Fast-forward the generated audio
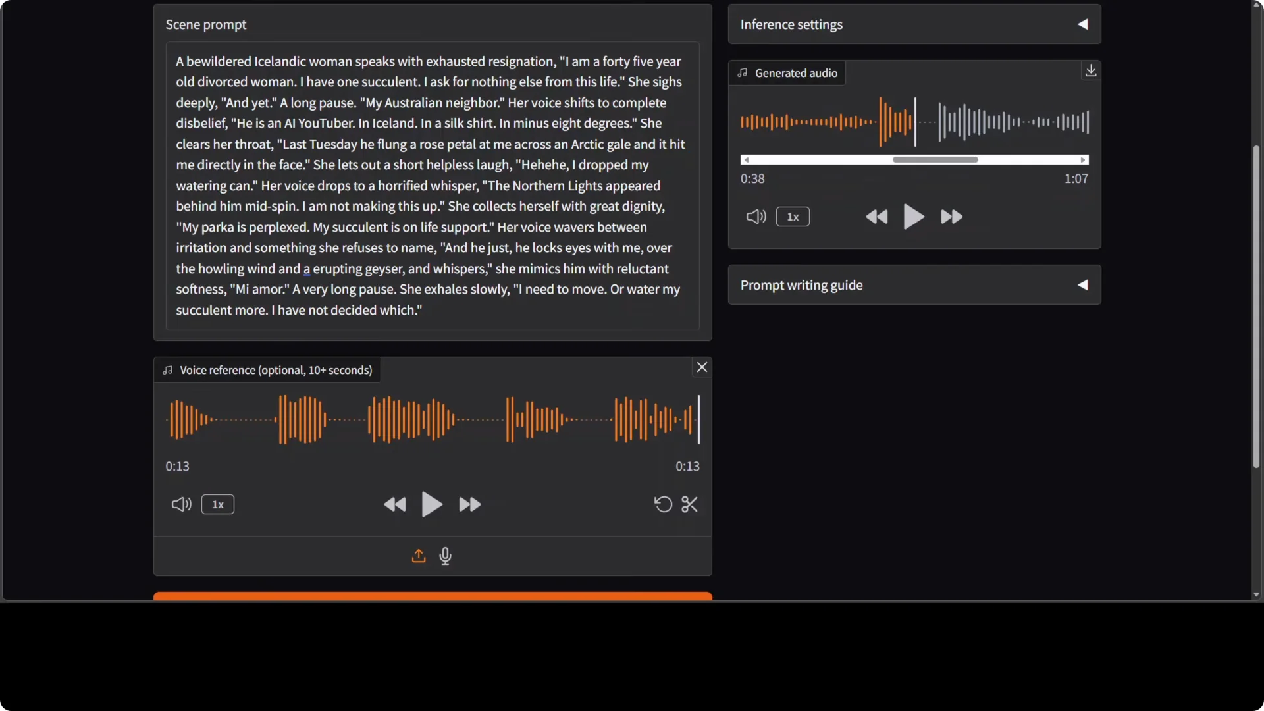Viewport: 1264px width, 711px height. pyautogui.click(x=951, y=217)
